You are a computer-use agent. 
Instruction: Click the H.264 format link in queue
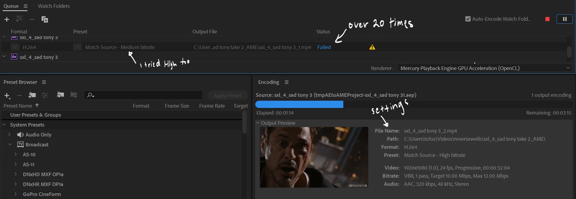[x=29, y=47]
